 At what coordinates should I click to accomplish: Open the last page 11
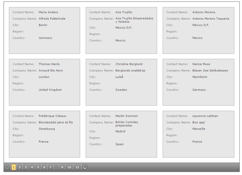(x=77, y=167)
